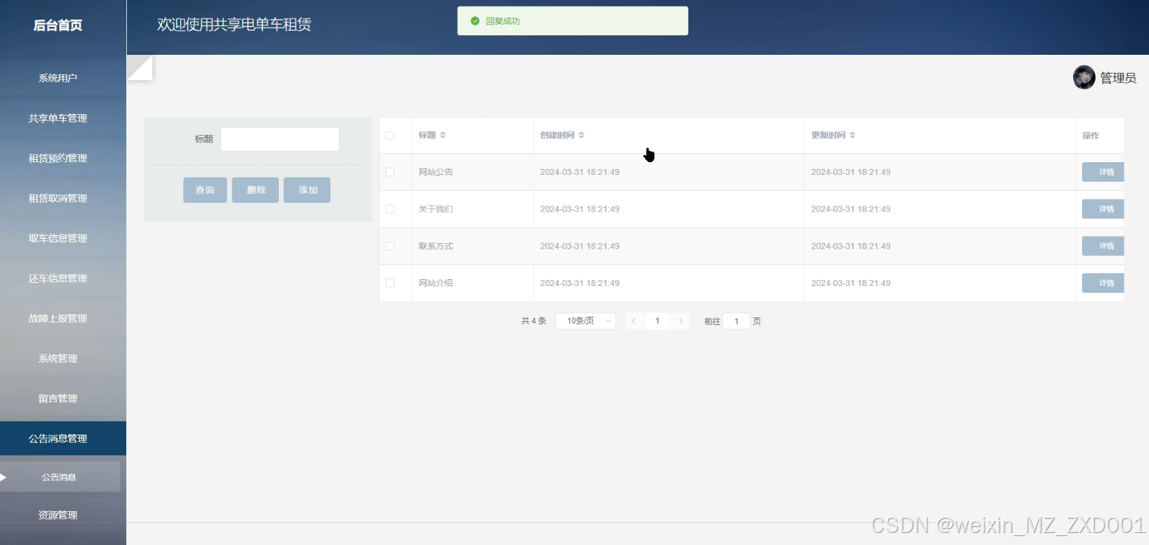Click 网站公告 title cell
Viewport: 1149px width, 545px height.
[436, 172]
